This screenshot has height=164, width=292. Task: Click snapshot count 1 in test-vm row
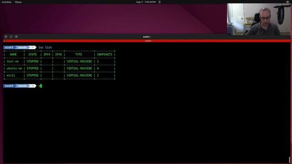(x=98, y=61)
